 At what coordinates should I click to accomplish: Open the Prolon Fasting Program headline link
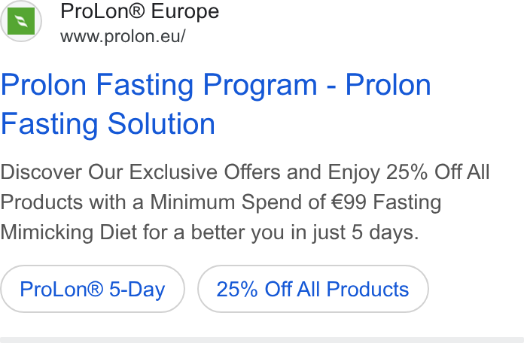pyautogui.click(x=215, y=104)
